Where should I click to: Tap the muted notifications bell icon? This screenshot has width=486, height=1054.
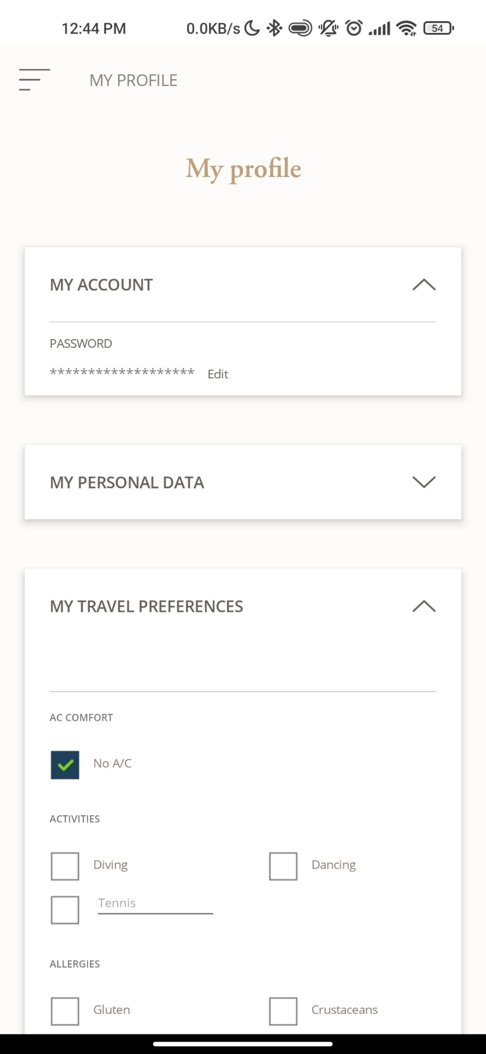[x=328, y=28]
